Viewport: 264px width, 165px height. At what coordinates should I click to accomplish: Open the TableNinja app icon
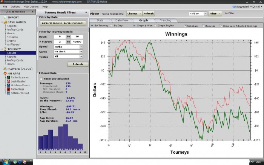pyautogui.click(x=8, y=89)
